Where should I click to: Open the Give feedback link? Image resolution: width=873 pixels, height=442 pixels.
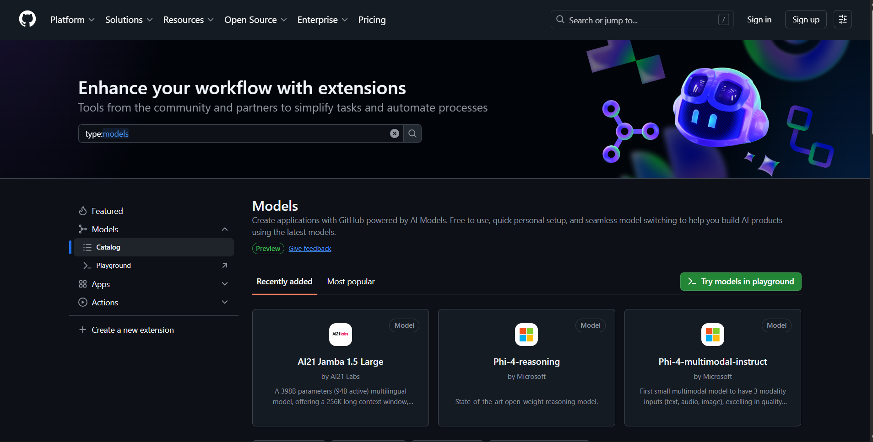310,248
